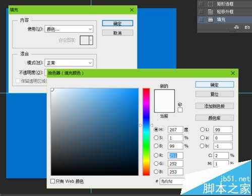Close the 填充 dialog with its X
252x196 pixels.
pyautogui.click(x=132, y=10)
